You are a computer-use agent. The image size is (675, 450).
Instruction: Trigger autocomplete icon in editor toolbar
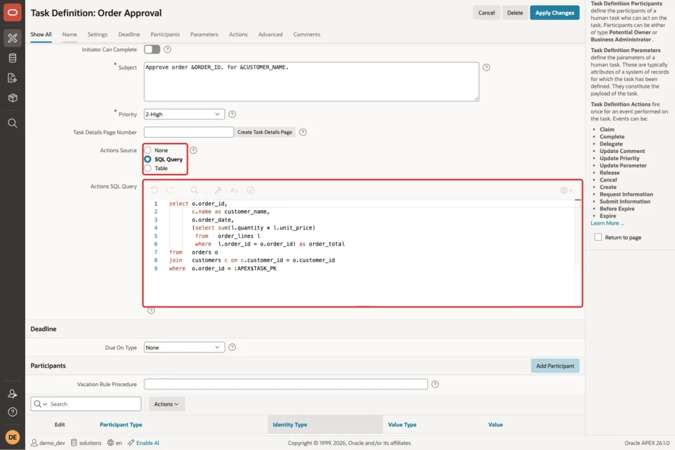[x=234, y=190]
